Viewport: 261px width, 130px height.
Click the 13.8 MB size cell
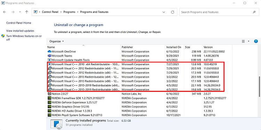[x=196, y=64]
